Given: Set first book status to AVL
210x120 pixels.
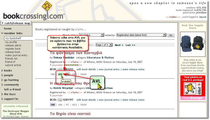Looking at the screenshot, I should click(x=60, y=74).
